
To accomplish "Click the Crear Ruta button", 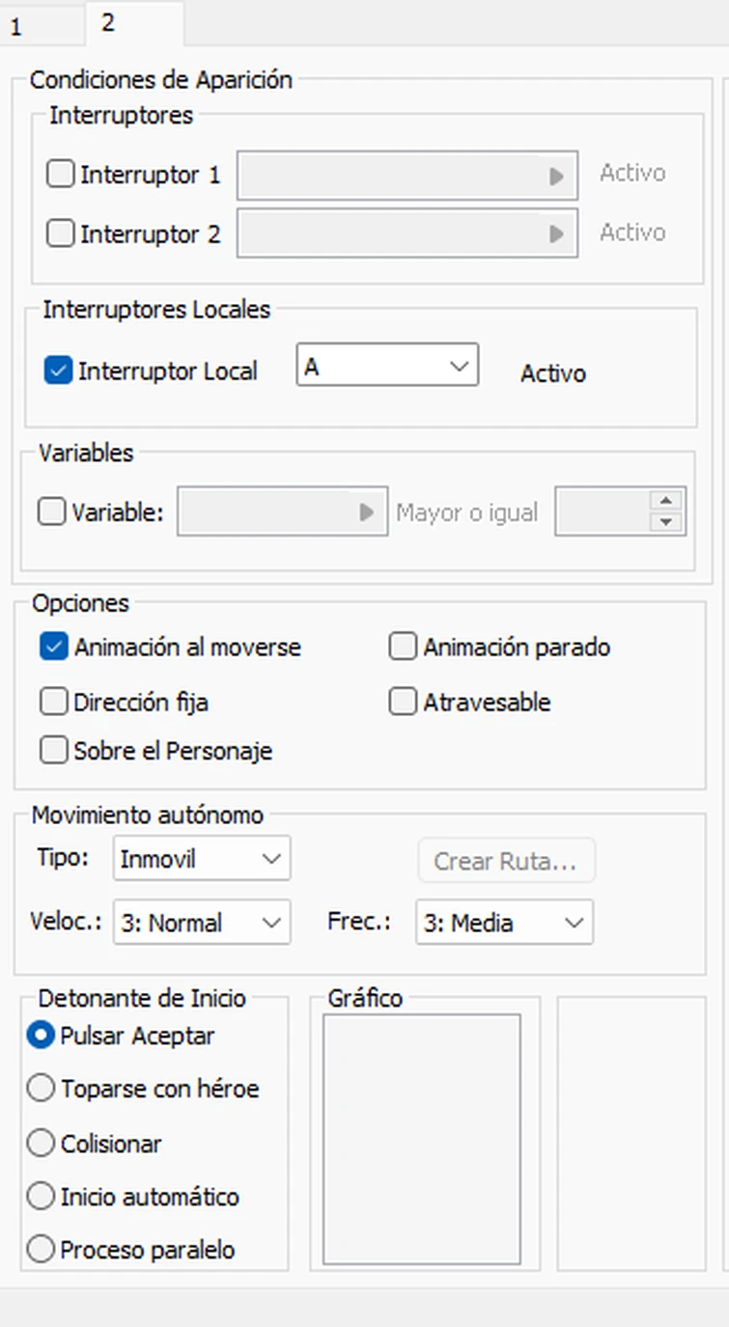I will click(505, 861).
